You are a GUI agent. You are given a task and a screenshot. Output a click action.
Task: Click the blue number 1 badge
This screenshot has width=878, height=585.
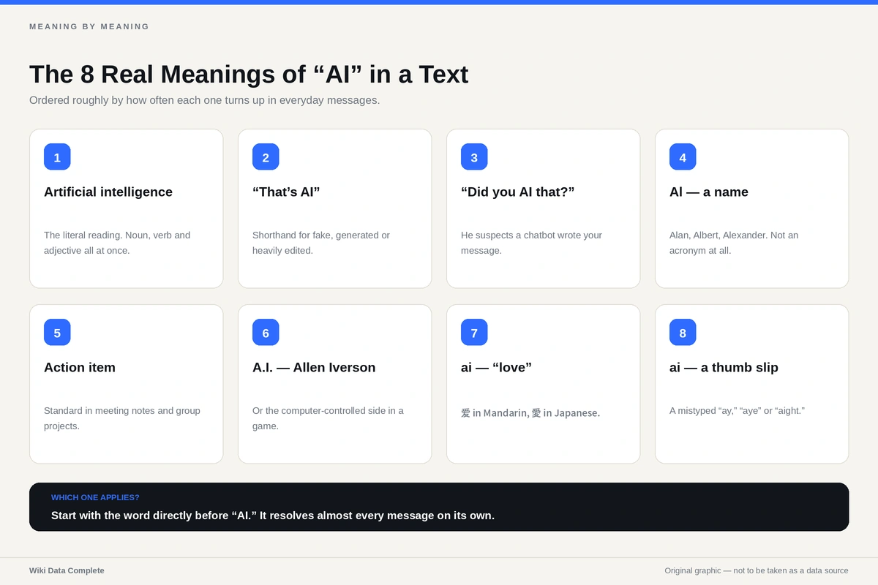[x=57, y=157]
